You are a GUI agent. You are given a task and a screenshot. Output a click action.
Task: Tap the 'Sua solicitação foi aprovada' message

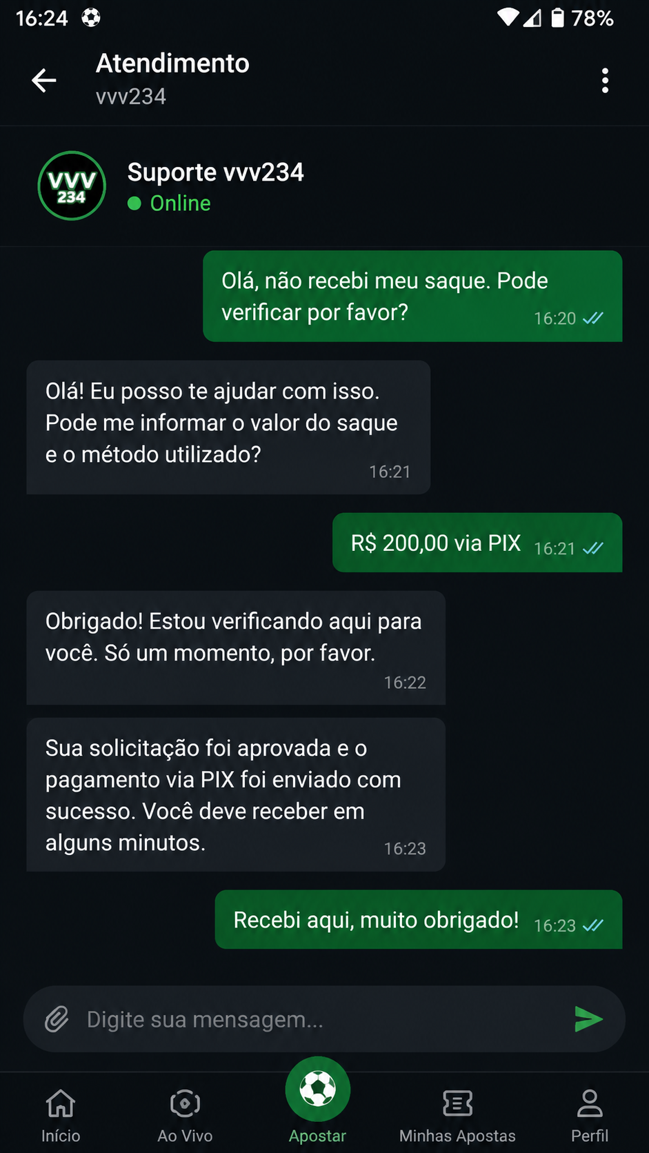pos(236,795)
